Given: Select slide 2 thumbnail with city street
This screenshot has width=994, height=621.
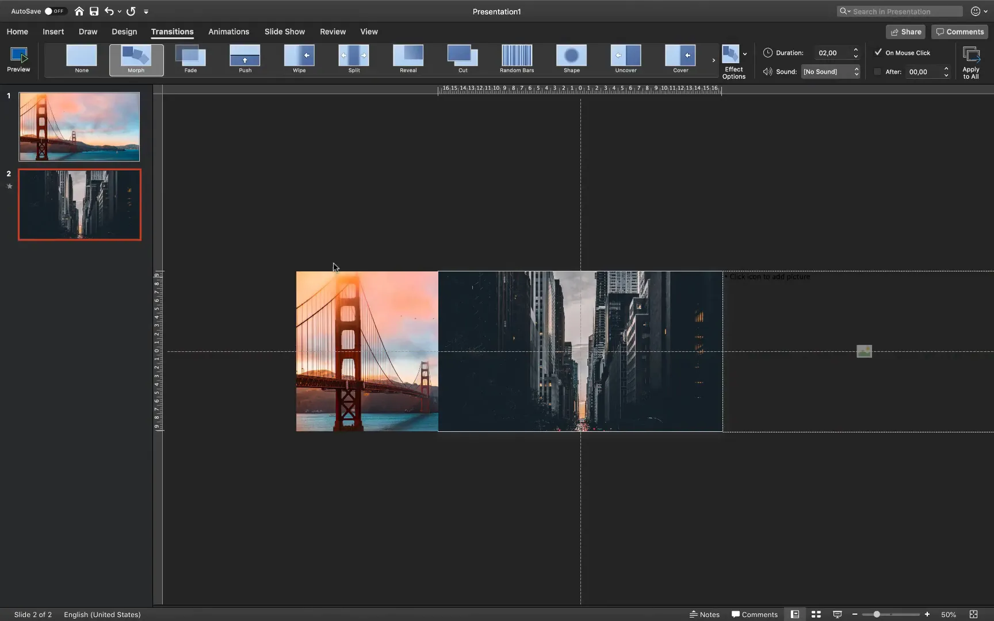Looking at the screenshot, I should (x=79, y=205).
